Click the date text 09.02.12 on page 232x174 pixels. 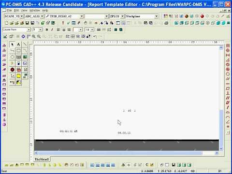click(124, 133)
